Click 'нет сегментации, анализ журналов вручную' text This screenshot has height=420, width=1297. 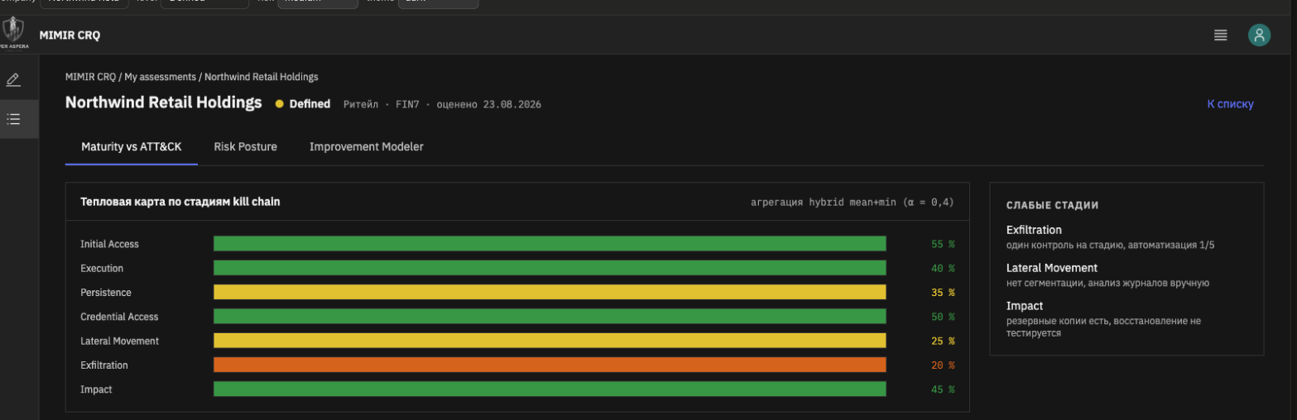pos(1108,283)
